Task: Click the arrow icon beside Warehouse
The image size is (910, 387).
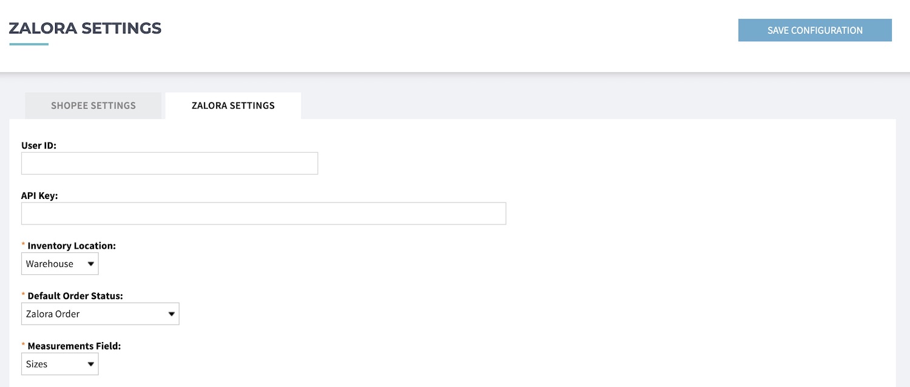Action: point(90,264)
